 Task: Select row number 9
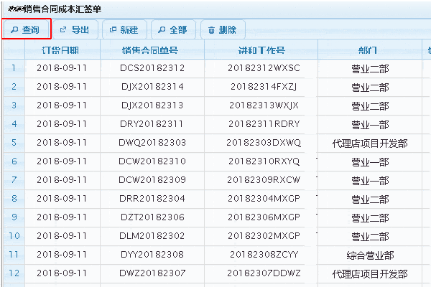click(14, 217)
